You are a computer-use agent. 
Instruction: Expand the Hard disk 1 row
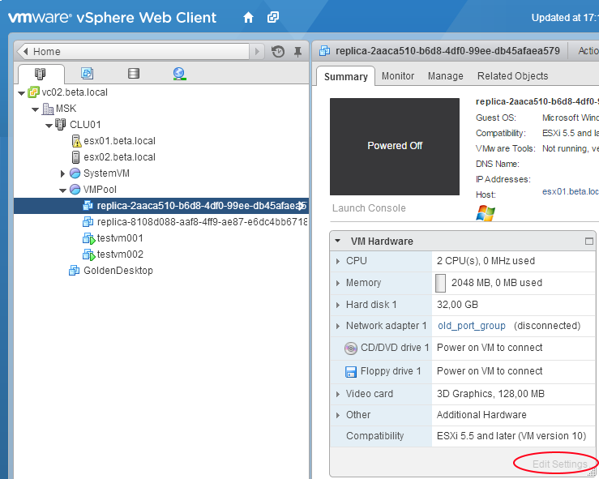pyautogui.click(x=338, y=305)
